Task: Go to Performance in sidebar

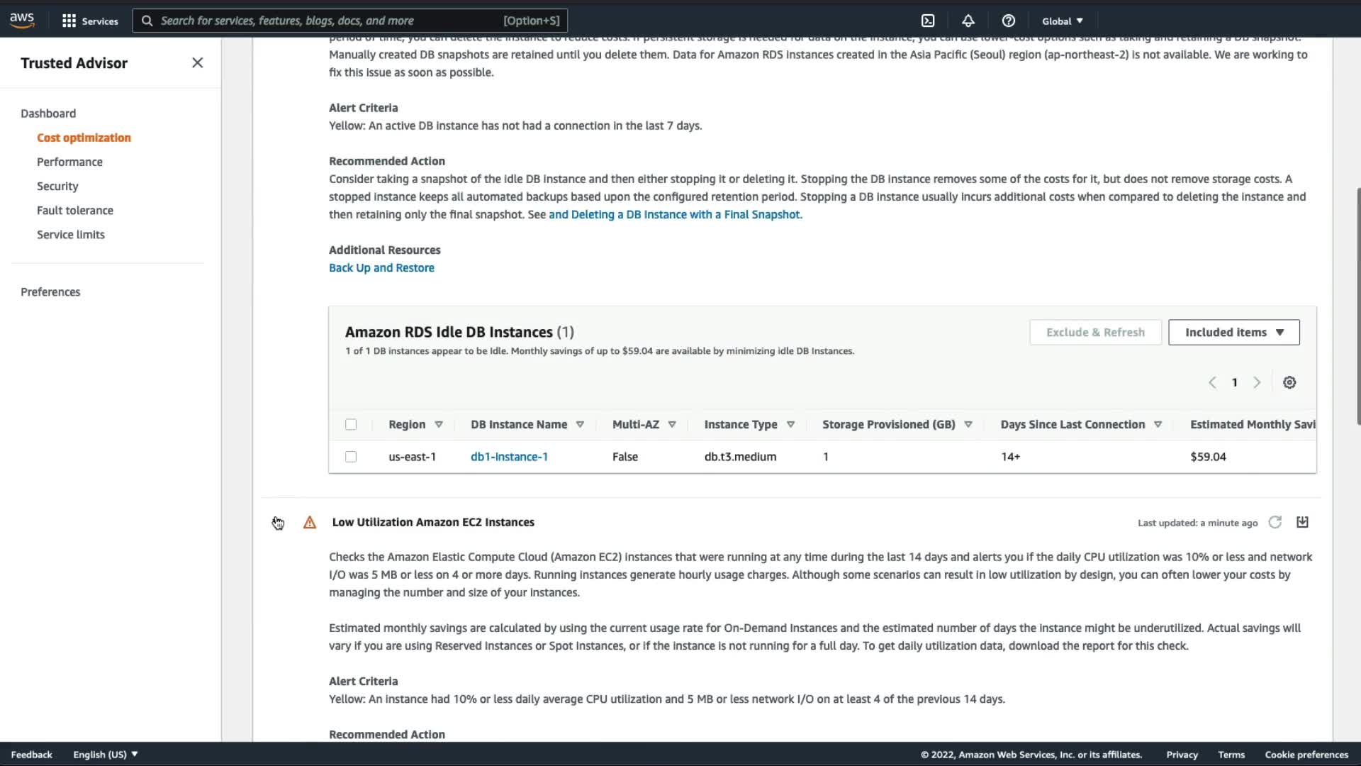Action: pyautogui.click(x=69, y=162)
